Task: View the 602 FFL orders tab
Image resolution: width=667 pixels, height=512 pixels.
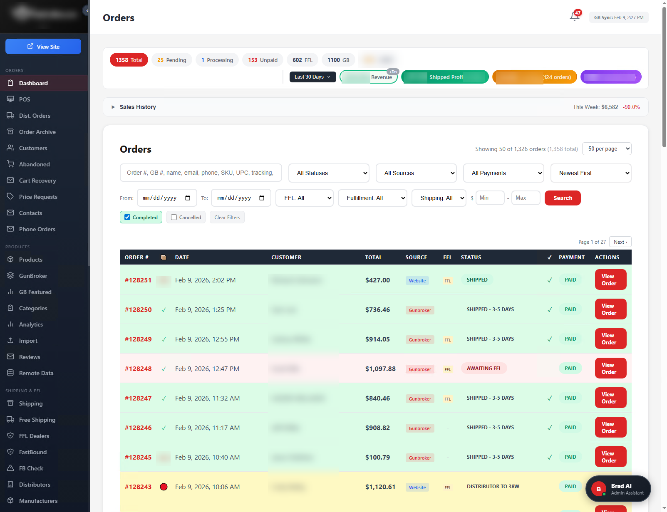Action: coord(302,59)
